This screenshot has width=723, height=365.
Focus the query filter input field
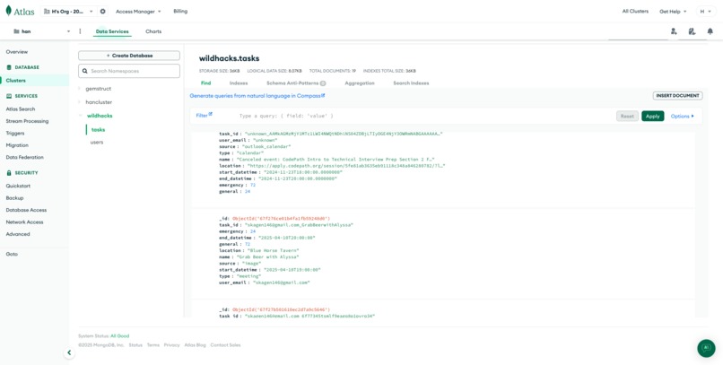click(424, 117)
